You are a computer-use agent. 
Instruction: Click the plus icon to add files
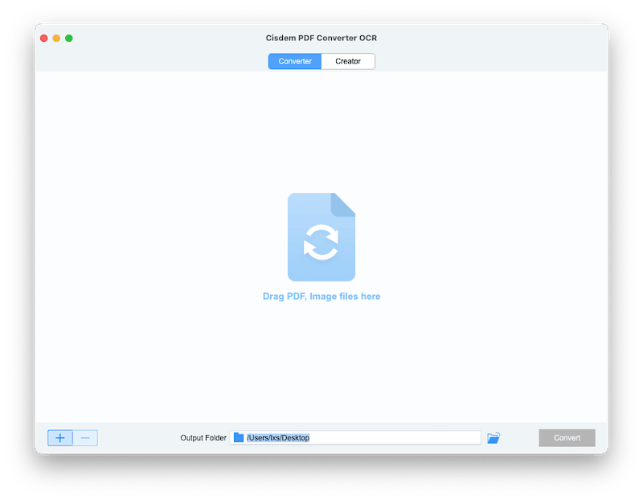pyautogui.click(x=60, y=437)
